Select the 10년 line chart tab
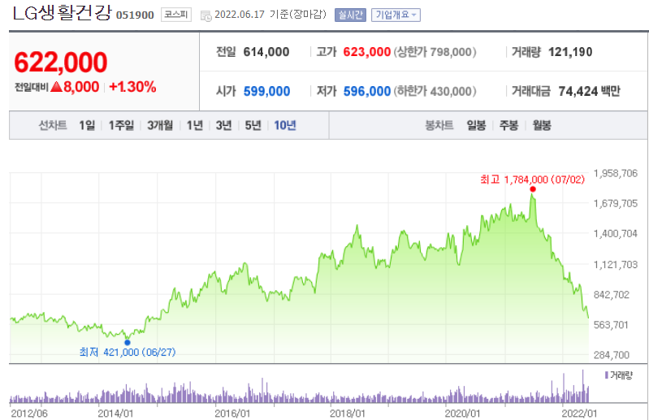This screenshot has width=649, height=420. point(285,125)
